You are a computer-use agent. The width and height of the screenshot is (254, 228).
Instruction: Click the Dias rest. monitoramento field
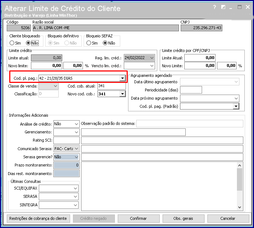[x=67, y=174]
